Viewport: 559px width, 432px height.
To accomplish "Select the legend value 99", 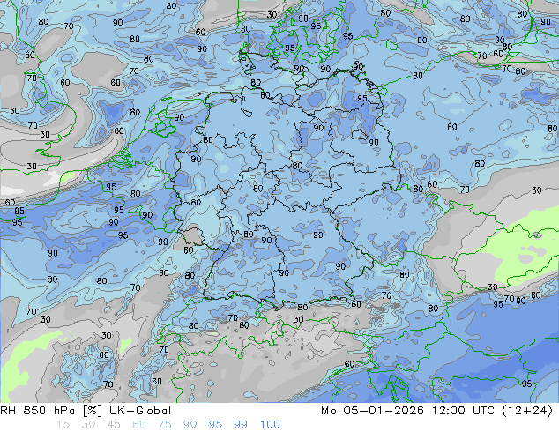I will [241, 425].
